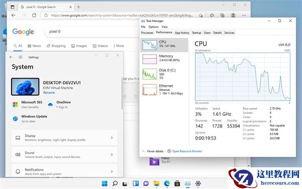Open File Explorer from the taskbar
The image size is (302, 189).
[x=157, y=183]
